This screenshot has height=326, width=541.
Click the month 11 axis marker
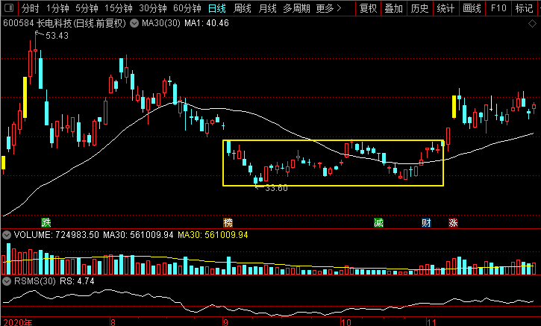431,322
